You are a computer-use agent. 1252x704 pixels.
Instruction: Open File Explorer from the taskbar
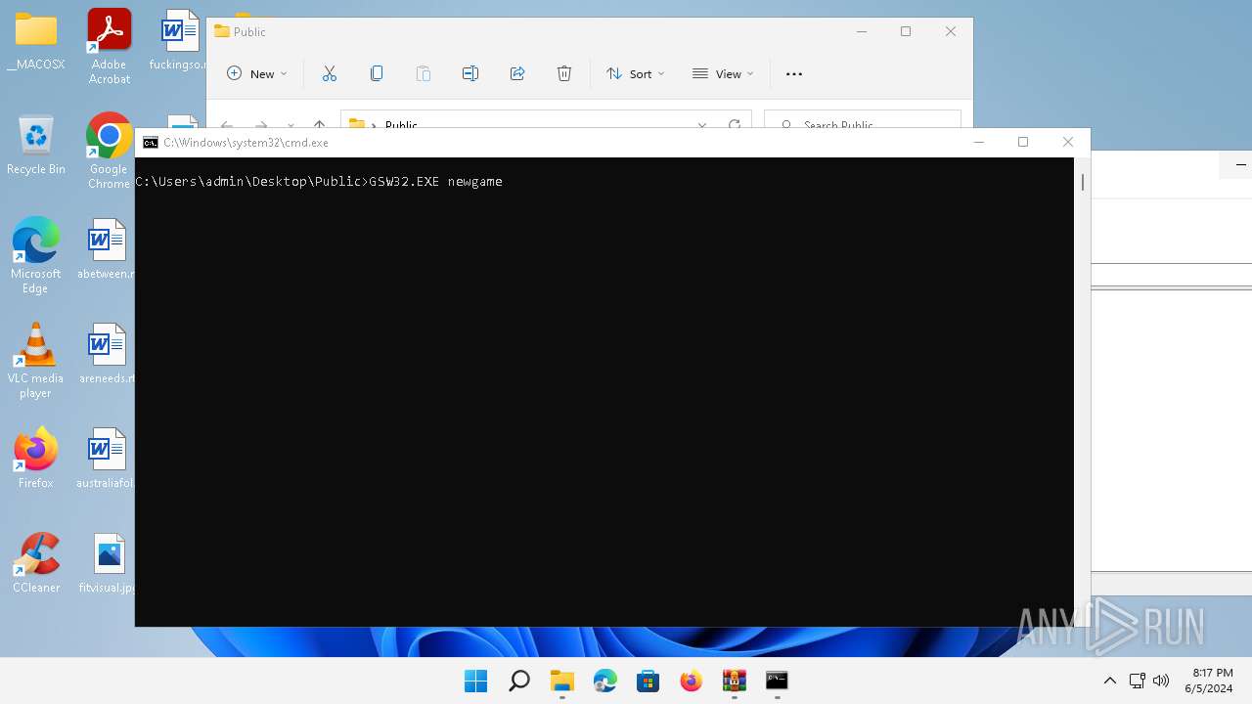point(562,681)
